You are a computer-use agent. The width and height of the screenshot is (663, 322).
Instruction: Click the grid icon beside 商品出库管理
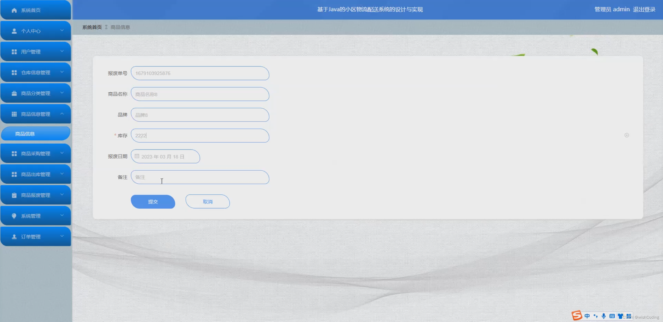(x=14, y=174)
